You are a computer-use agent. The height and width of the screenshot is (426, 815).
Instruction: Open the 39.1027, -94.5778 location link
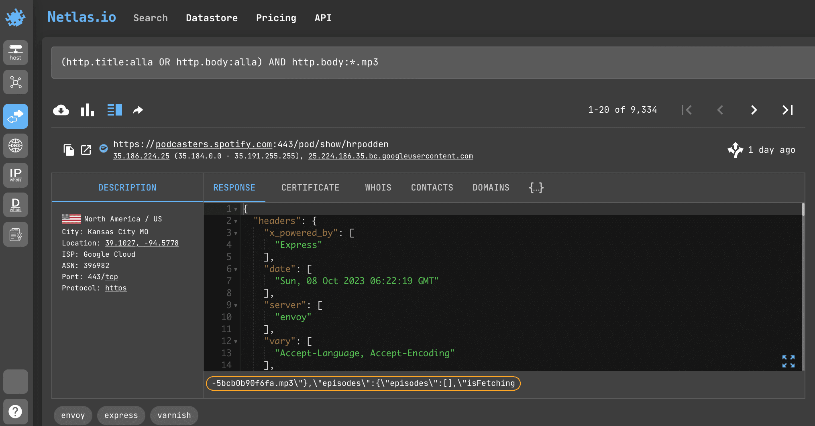click(142, 243)
